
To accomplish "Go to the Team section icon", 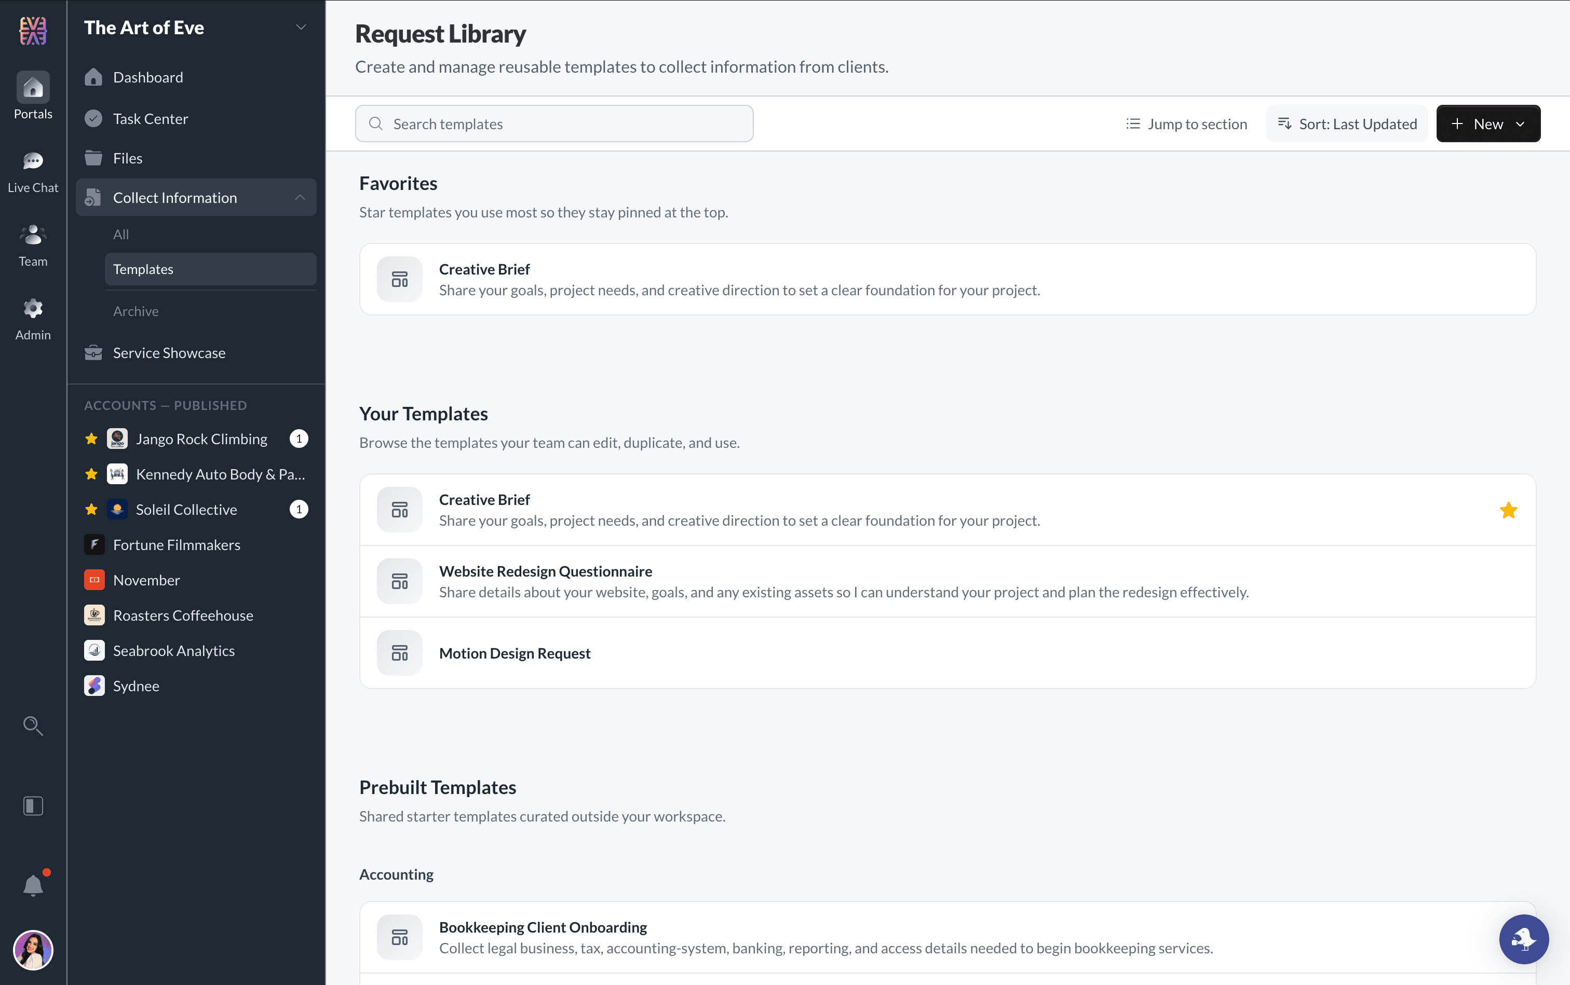I will point(33,235).
